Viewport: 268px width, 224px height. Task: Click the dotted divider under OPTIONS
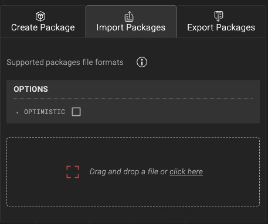coord(133,99)
